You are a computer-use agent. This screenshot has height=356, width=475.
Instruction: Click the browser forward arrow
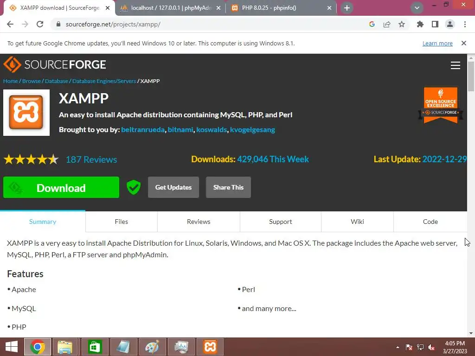pyautogui.click(x=25, y=24)
